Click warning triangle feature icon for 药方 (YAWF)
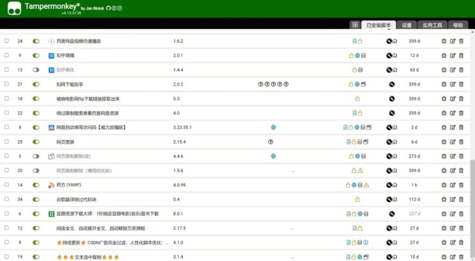The image size is (475, 261). (366, 185)
